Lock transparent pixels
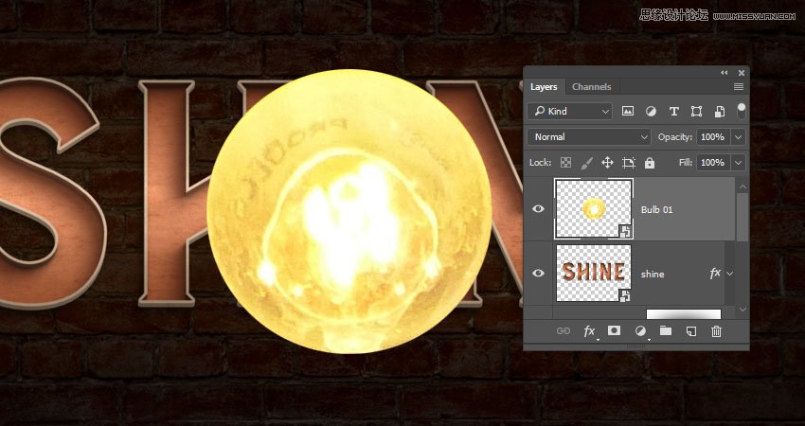This screenshot has width=805, height=426. (x=565, y=163)
